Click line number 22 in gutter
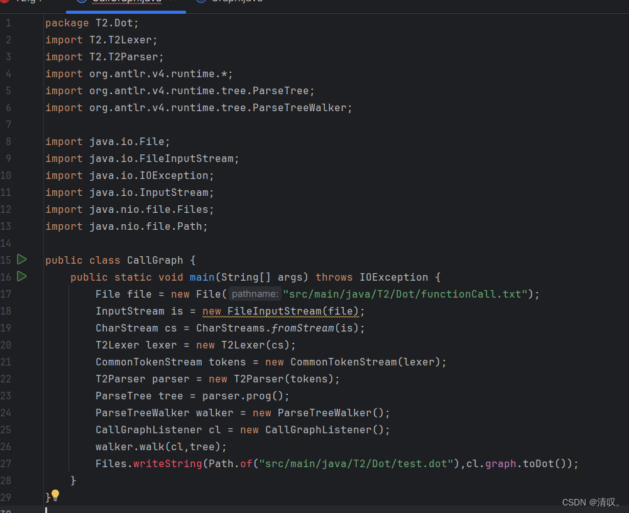Viewport: 629px width, 513px height. (x=6, y=379)
